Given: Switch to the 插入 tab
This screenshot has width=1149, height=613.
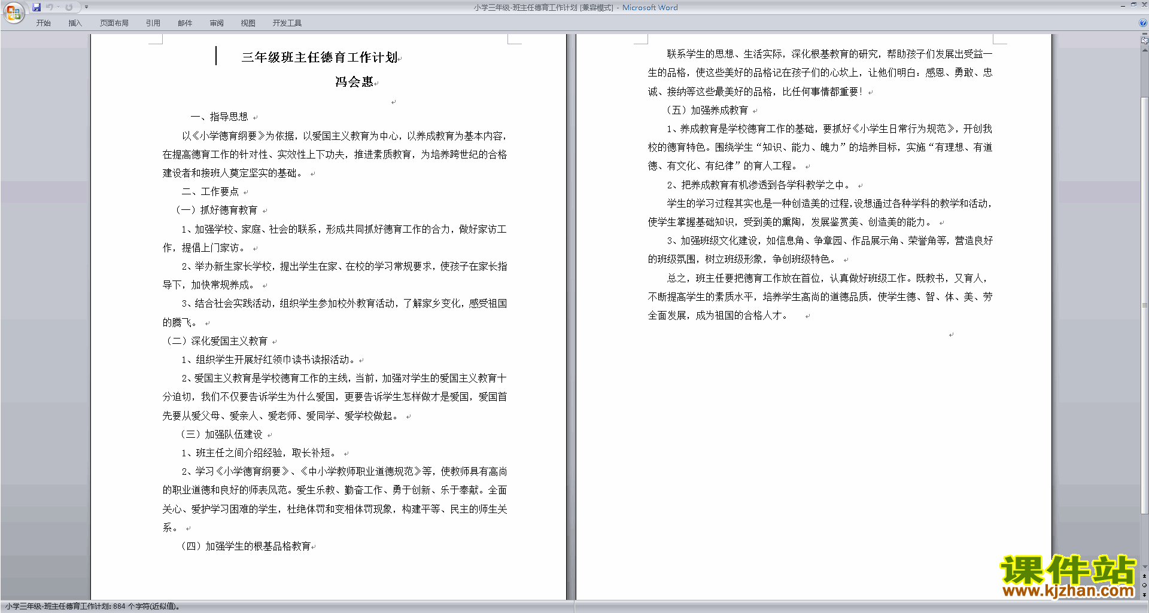Looking at the screenshot, I should [75, 23].
